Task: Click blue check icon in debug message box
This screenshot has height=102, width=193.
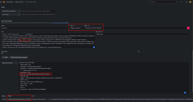Action: pyautogui.click(x=185, y=92)
